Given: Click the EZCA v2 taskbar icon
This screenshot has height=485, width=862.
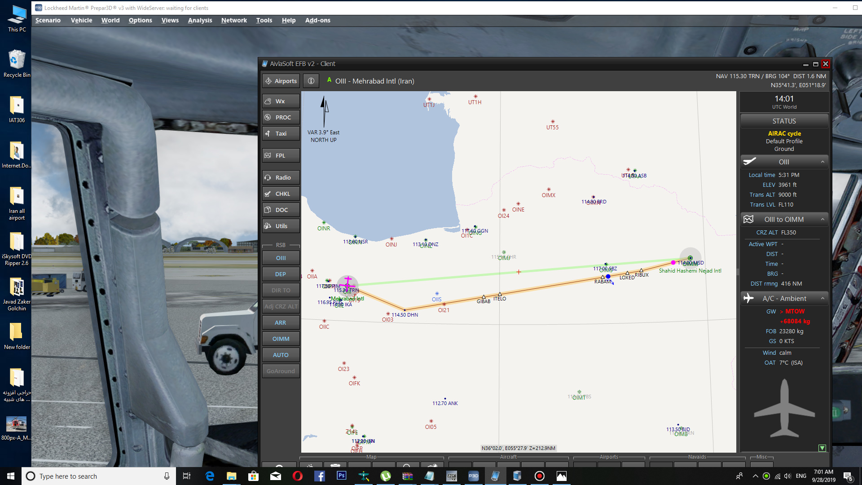Looking at the screenshot, I should [x=451, y=476].
